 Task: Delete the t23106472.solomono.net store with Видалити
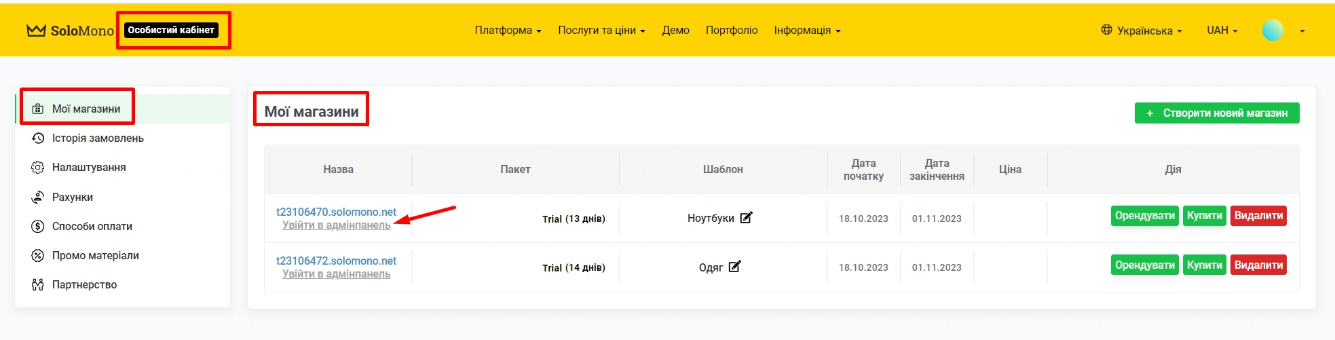click(1258, 265)
